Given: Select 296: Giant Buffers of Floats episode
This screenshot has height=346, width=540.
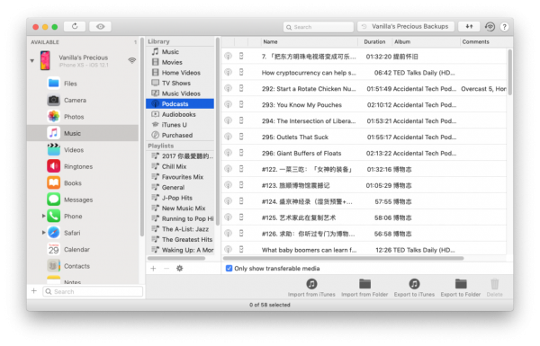Looking at the screenshot, I should [364, 153].
